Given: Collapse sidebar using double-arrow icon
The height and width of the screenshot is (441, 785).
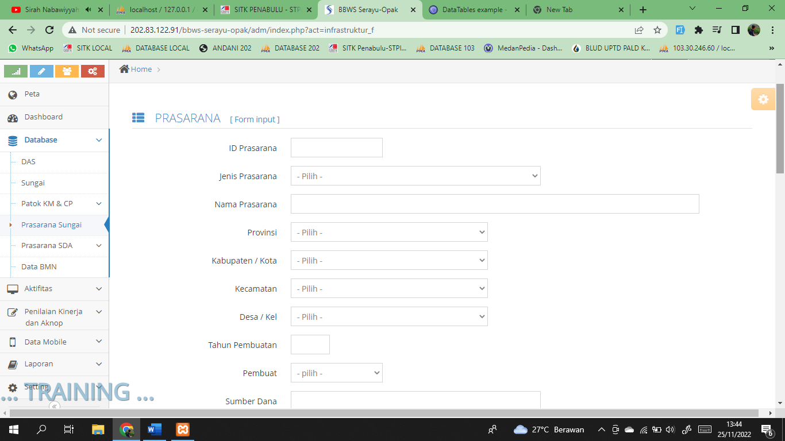Looking at the screenshot, I should [x=54, y=406].
